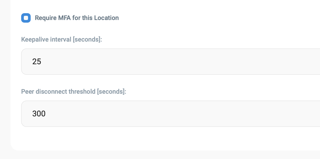
Task: Place cursor after 25 in Keepalive box
Action: point(42,62)
